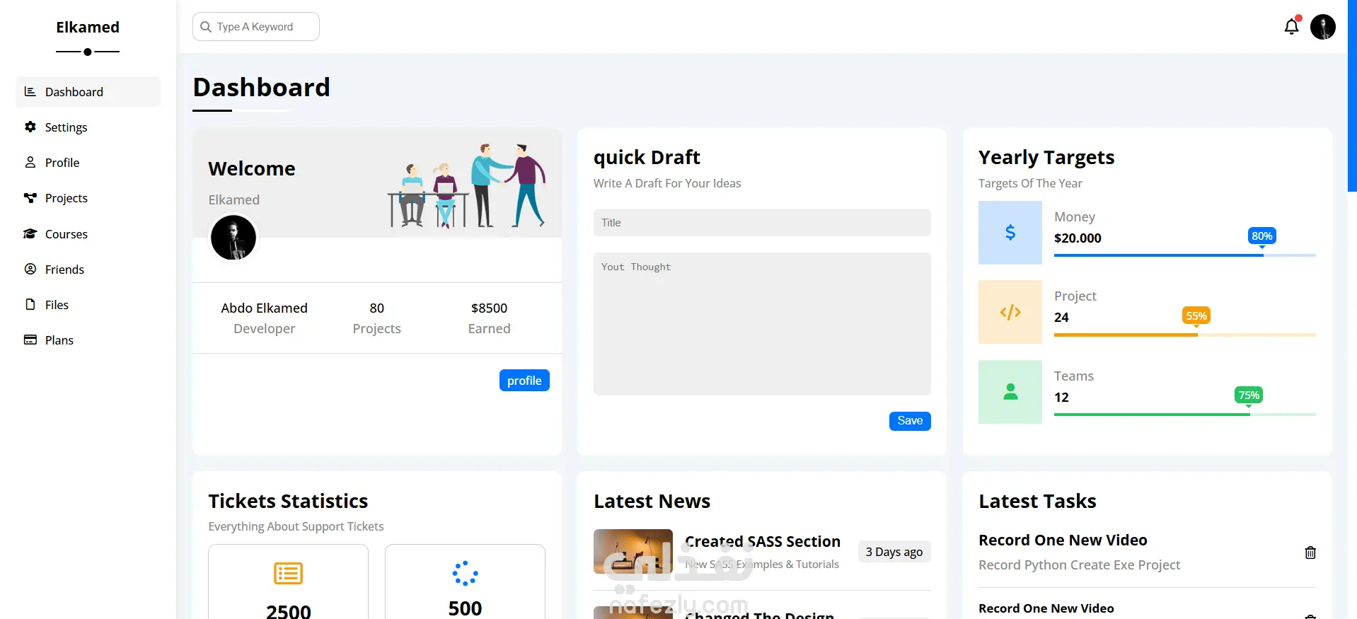
Task: Open Profile page from sidebar
Action: (88, 163)
